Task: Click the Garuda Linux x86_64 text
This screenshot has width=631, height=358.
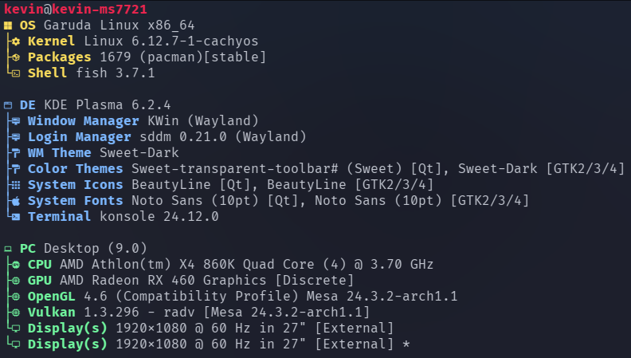Action: (120, 26)
